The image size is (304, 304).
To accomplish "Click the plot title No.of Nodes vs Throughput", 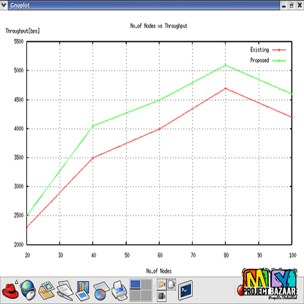I will coord(159,26).
